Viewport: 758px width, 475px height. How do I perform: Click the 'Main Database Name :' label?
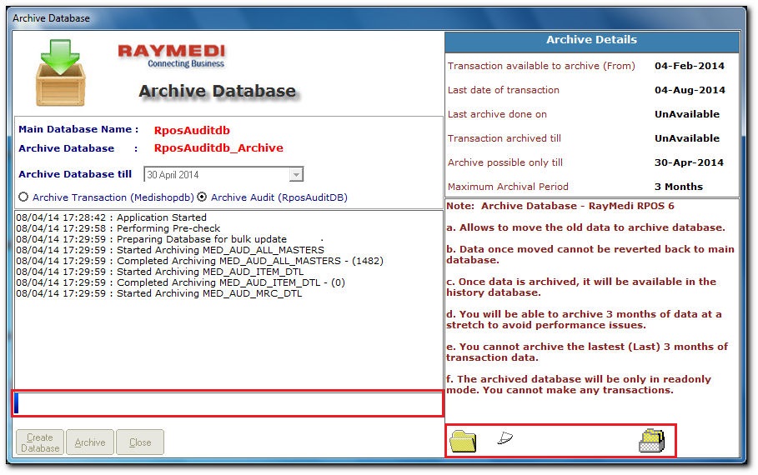(x=78, y=129)
